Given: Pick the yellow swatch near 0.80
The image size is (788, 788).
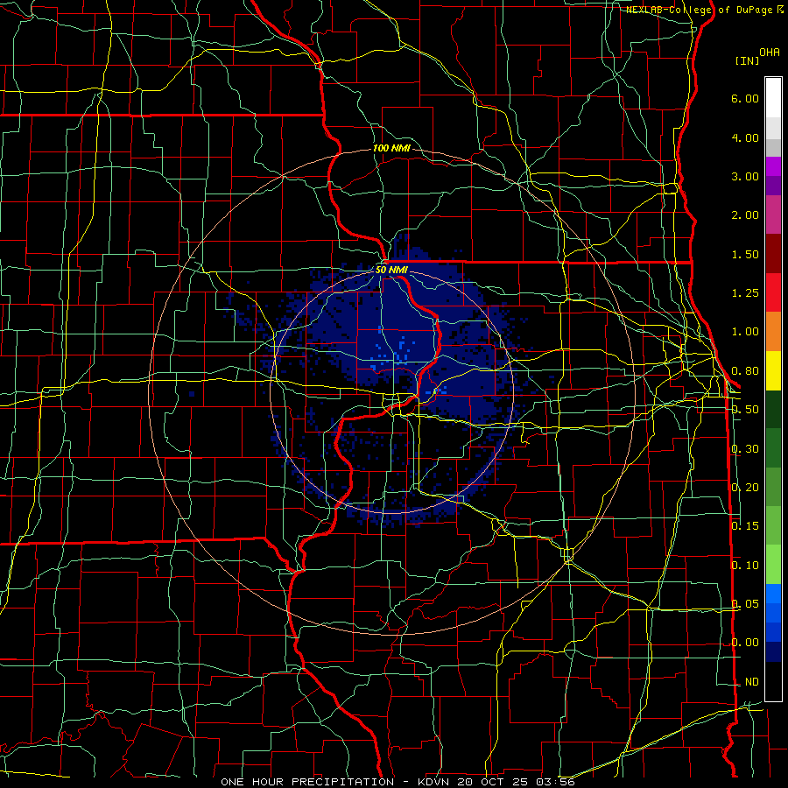Looking at the screenshot, I should [x=773, y=370].
